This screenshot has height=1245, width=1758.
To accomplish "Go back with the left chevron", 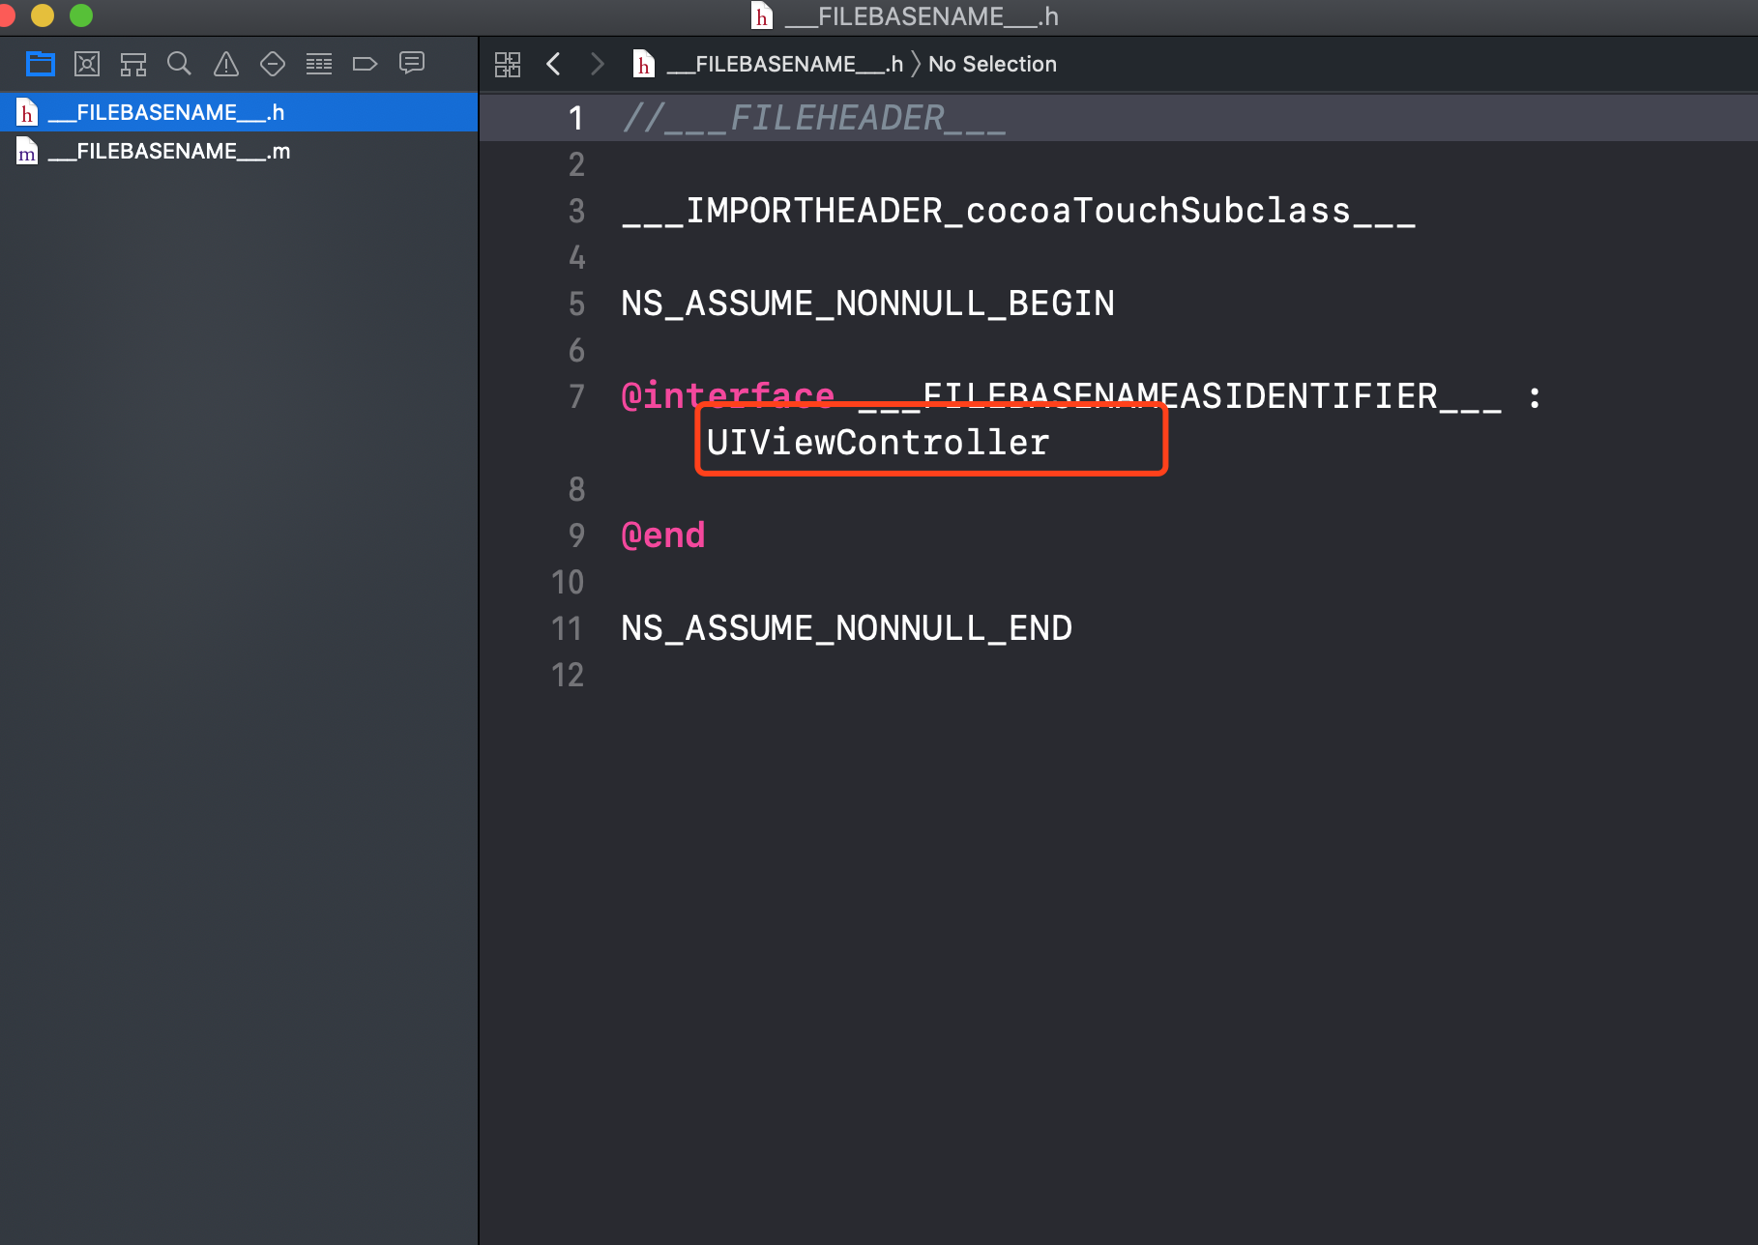I will point(553,64).
